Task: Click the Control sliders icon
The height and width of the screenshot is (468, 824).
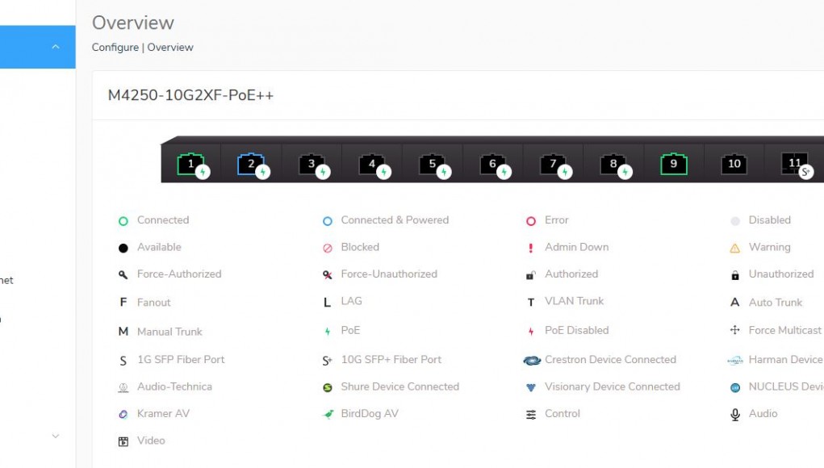Action: [x=531, y=415]
